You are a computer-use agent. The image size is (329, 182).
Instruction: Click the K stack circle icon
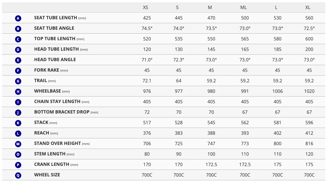point(18,123)
